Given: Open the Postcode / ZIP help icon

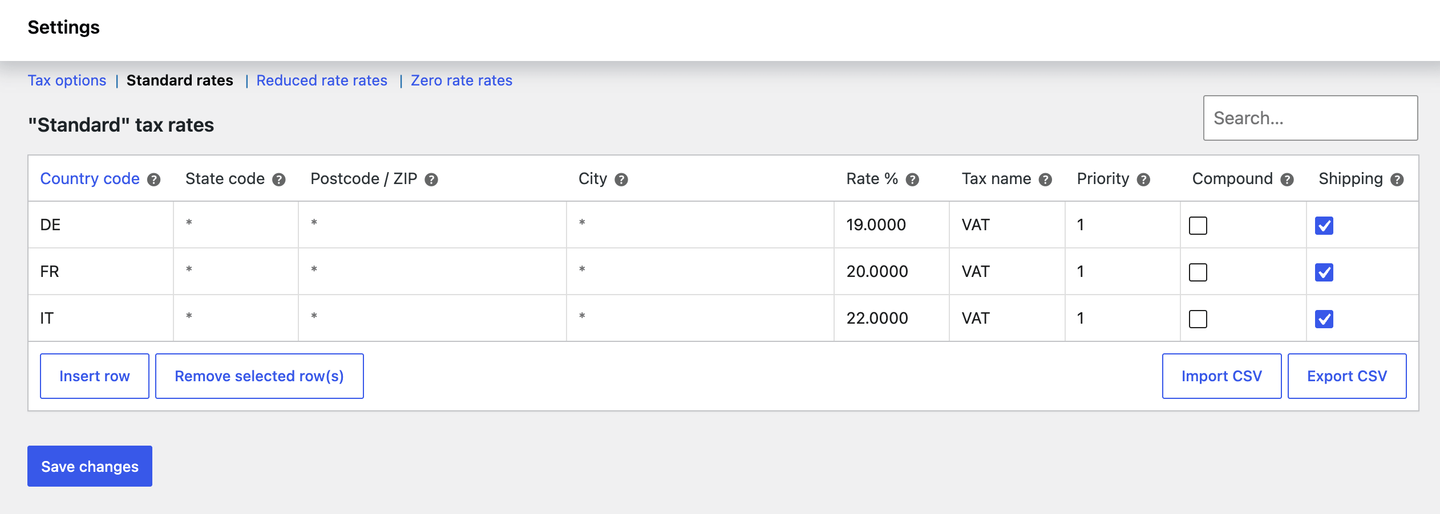Looking at the screenshot, I should [431, 180].
